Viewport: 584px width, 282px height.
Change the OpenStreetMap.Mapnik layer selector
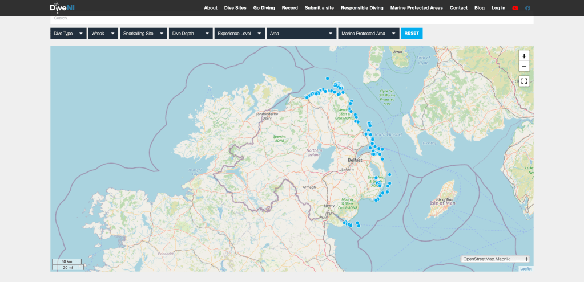tap(496, 259)
